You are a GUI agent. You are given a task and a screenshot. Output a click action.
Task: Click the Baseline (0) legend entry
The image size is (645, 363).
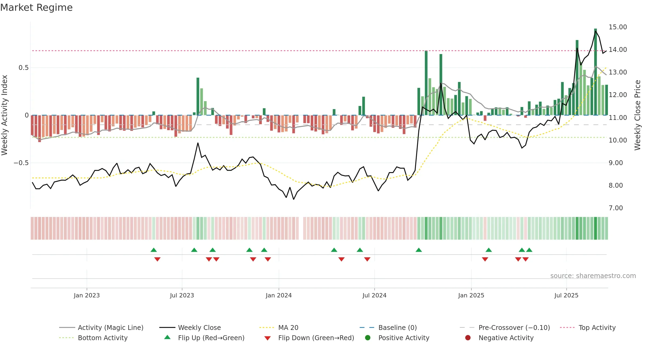coord(388,328)
